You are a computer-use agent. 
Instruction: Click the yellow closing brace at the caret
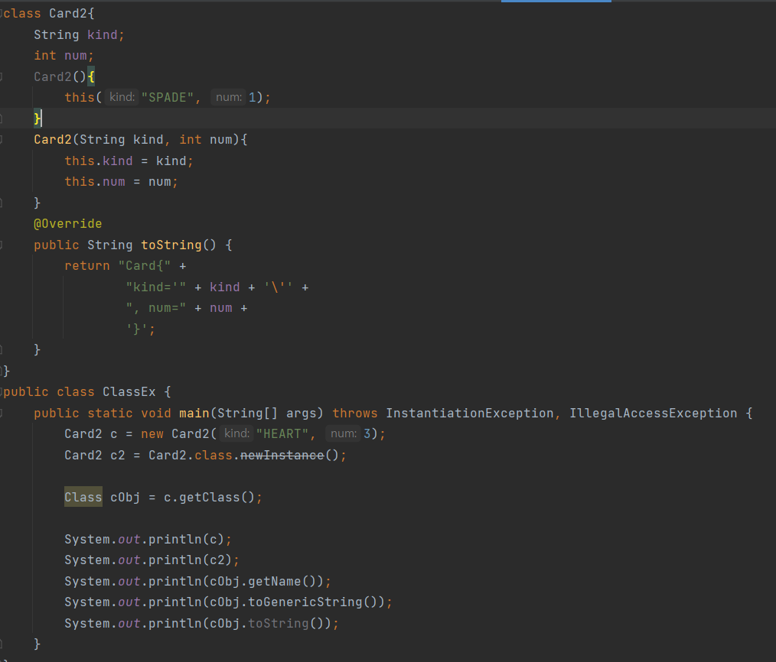(37, 118)
